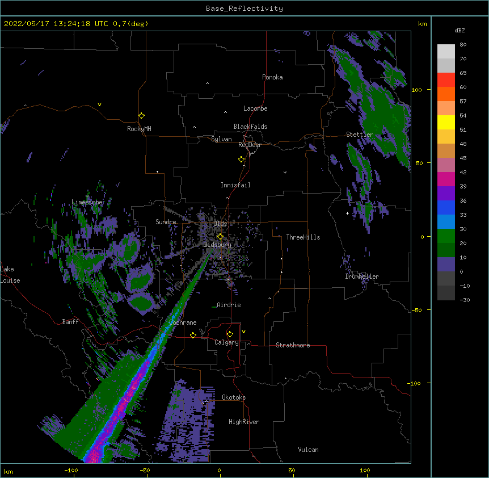Select the yellow 54 dBZ legend swatch
This screenshot has height=478, width=489.
pos(446,122)
